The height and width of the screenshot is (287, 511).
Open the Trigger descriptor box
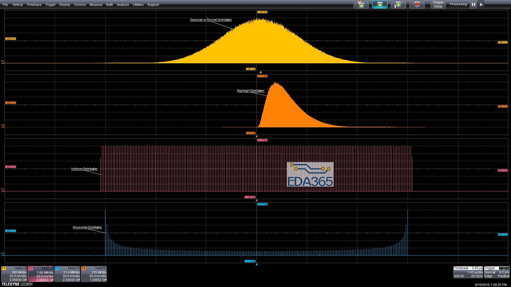point(497,272)
